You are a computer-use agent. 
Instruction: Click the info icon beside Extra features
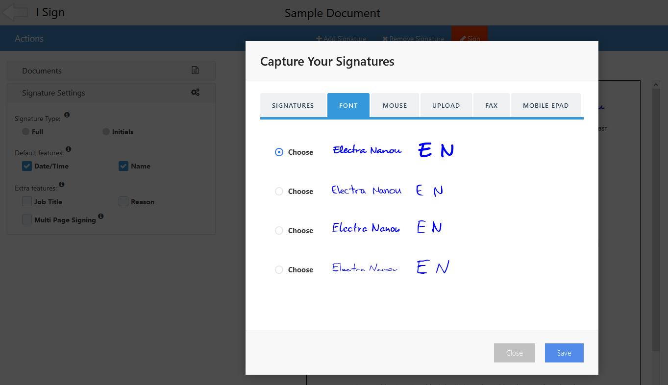click(x=61, y=184)
